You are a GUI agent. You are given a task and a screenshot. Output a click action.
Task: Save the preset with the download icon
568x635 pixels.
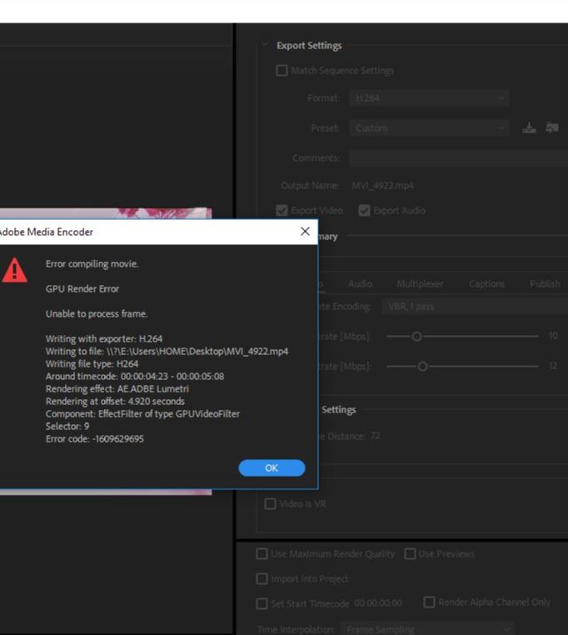pyautogui.click(x=529, y=128)
